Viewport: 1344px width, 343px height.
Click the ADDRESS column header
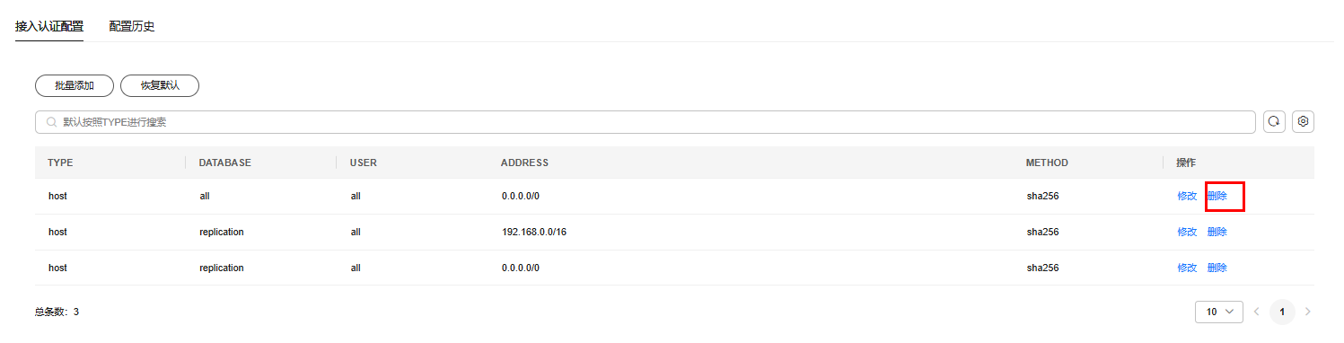click(524, 163)
